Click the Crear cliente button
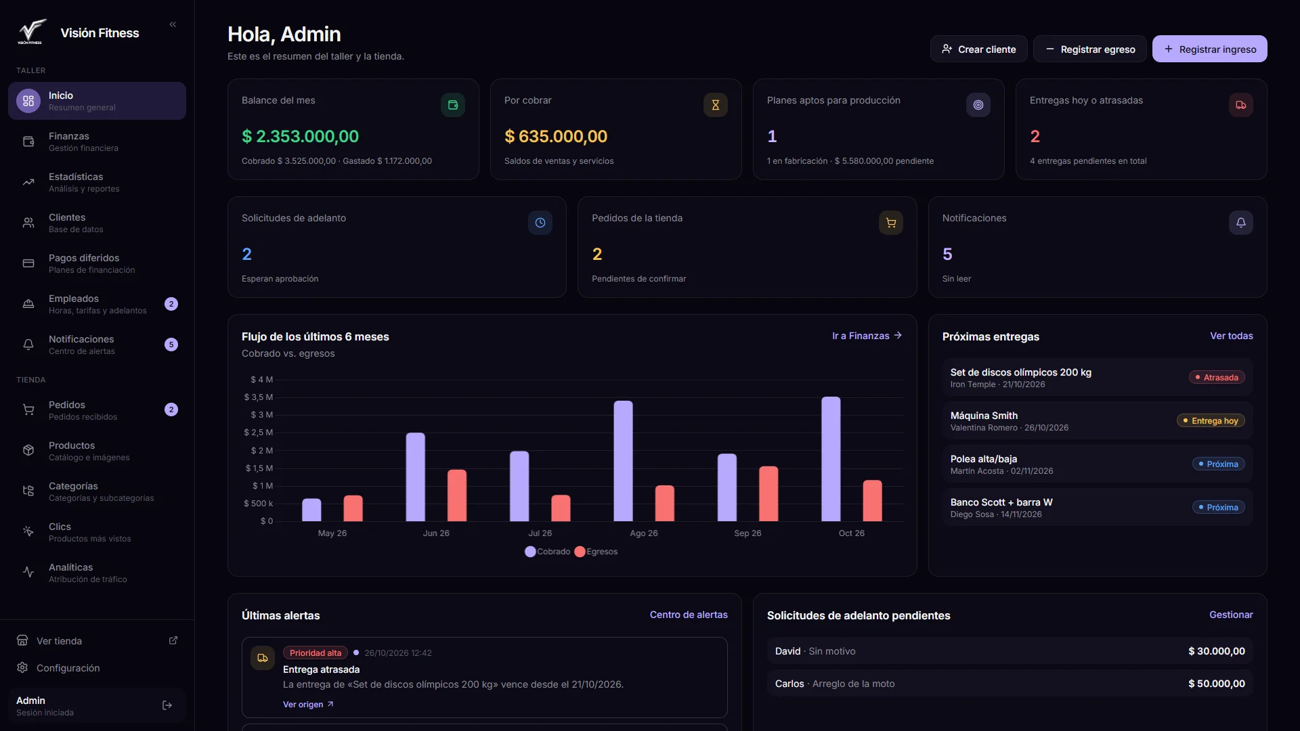 coord(978,49)
